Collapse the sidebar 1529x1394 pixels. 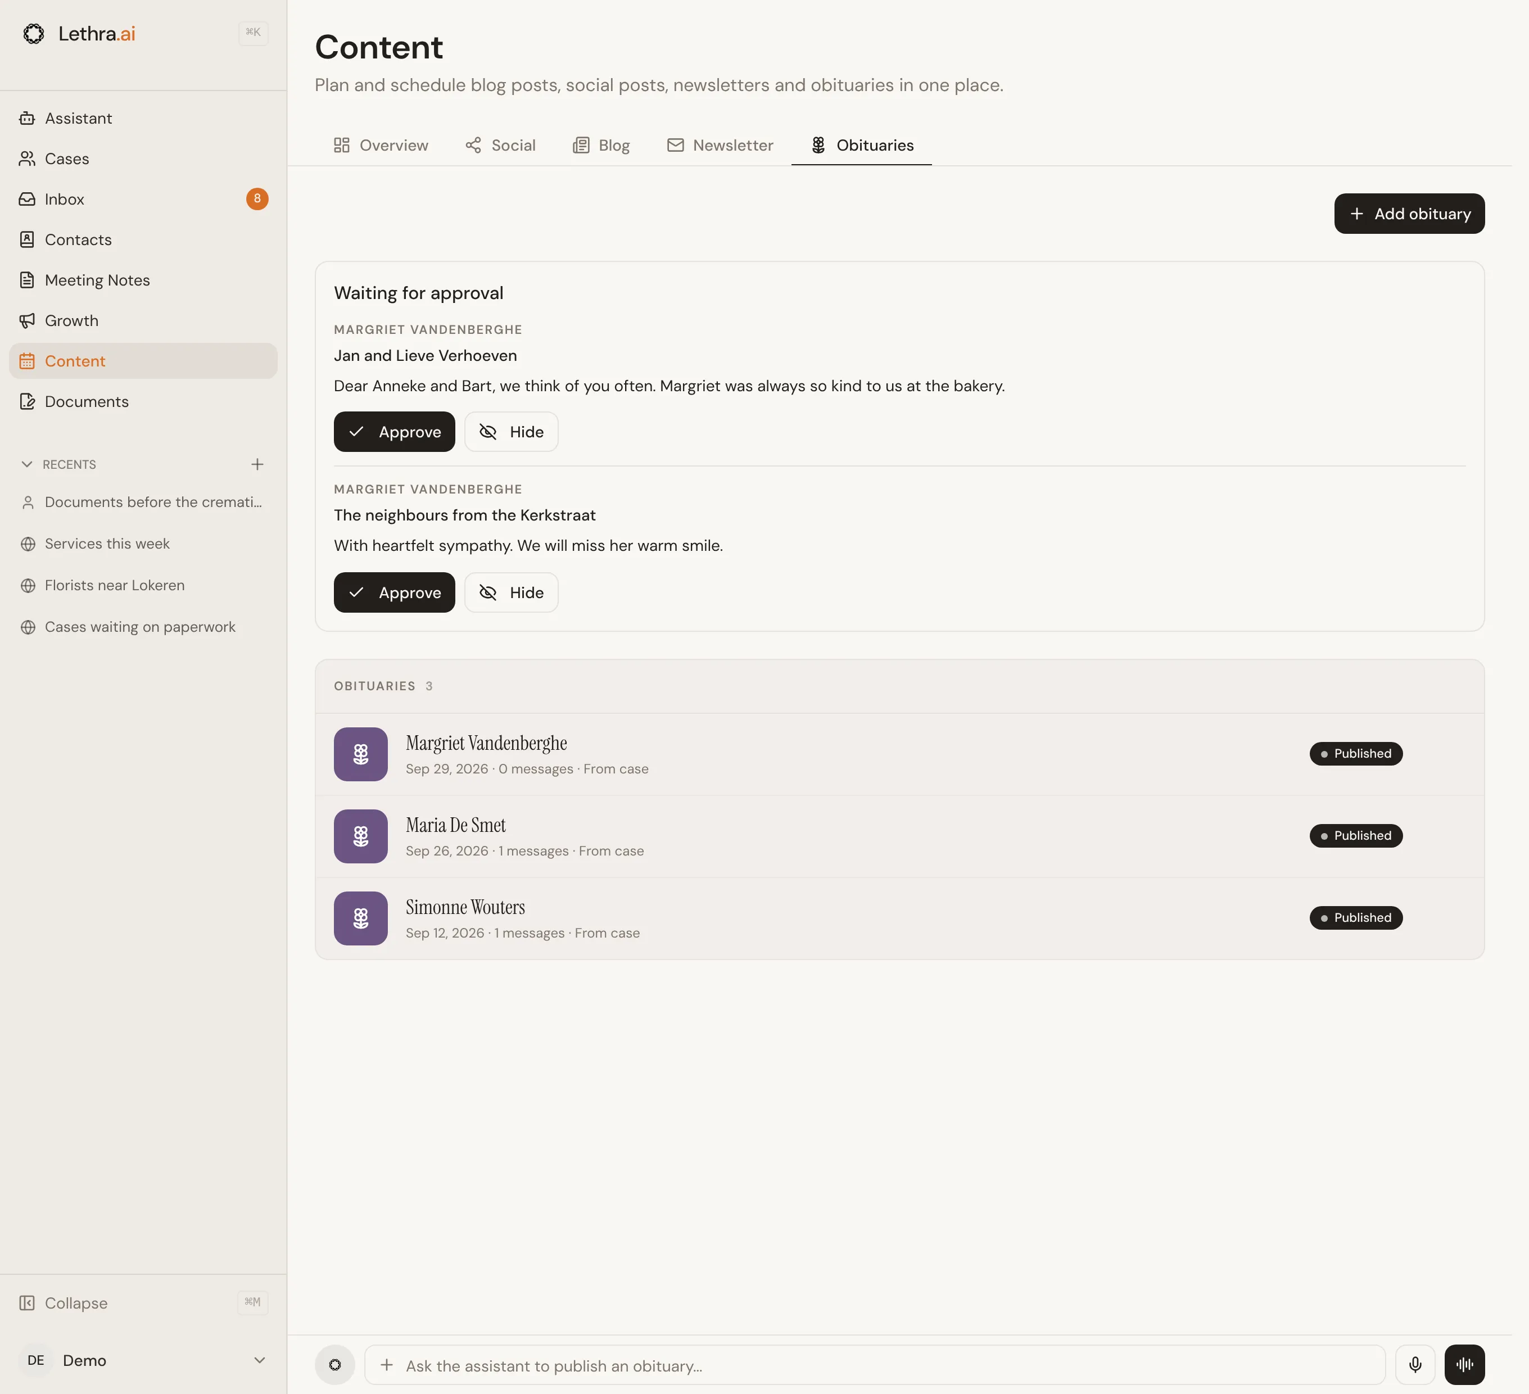pos(143,1303)
